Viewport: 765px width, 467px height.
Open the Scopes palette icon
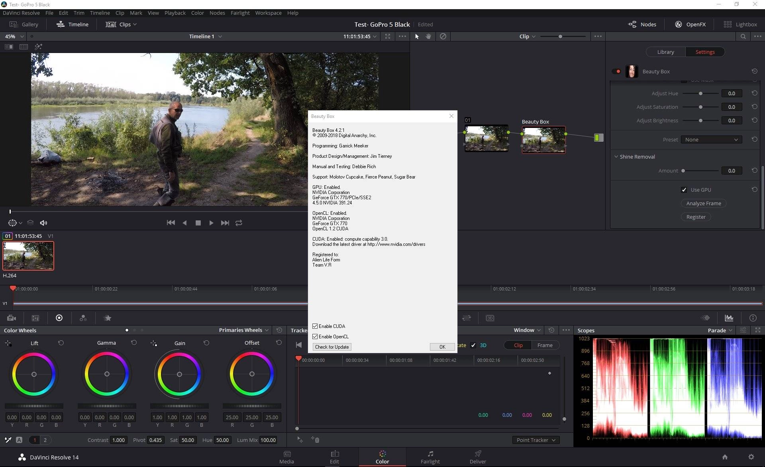click(x=729, y=318)
